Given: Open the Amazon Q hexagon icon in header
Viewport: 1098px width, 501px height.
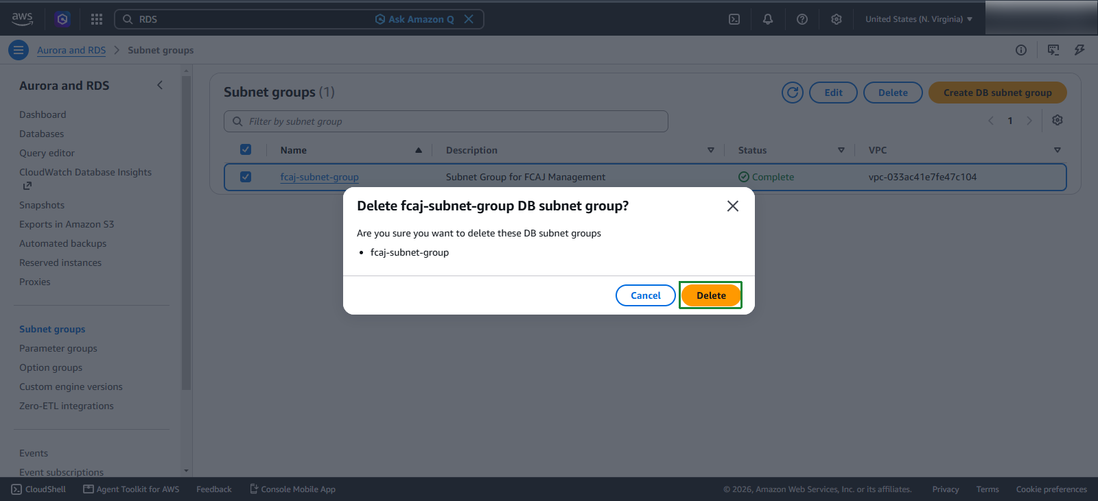Looking at the screenshot, I should [x=62, y=19].
